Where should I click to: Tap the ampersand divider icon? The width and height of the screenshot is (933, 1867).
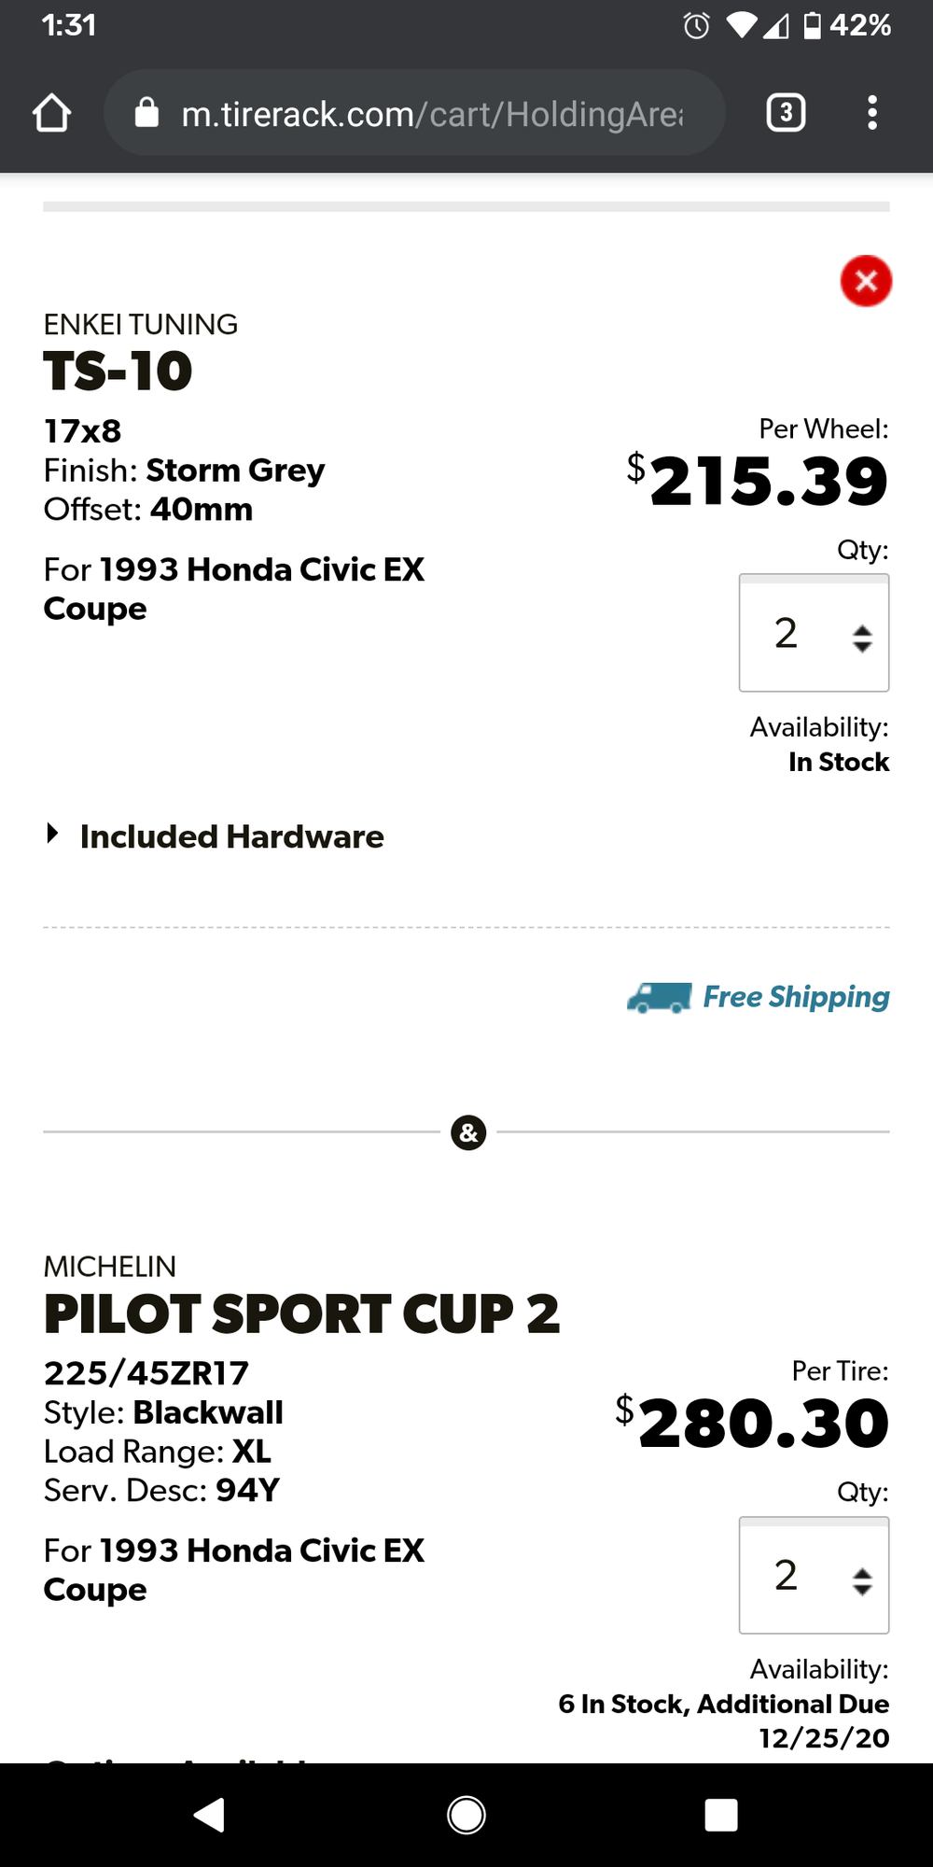pyautogui.click(x=468, y=1132)
